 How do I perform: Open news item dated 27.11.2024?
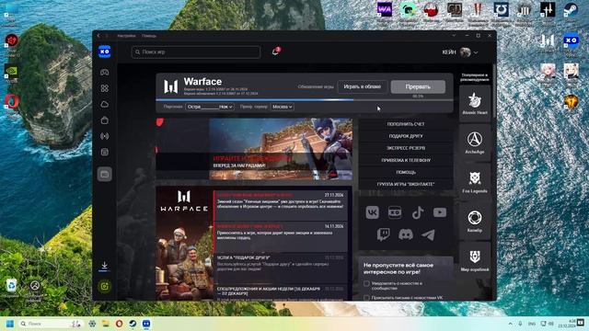(x=280, y=206)
